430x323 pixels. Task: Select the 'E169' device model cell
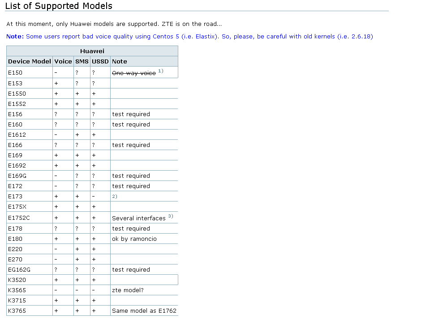[30, 155]
